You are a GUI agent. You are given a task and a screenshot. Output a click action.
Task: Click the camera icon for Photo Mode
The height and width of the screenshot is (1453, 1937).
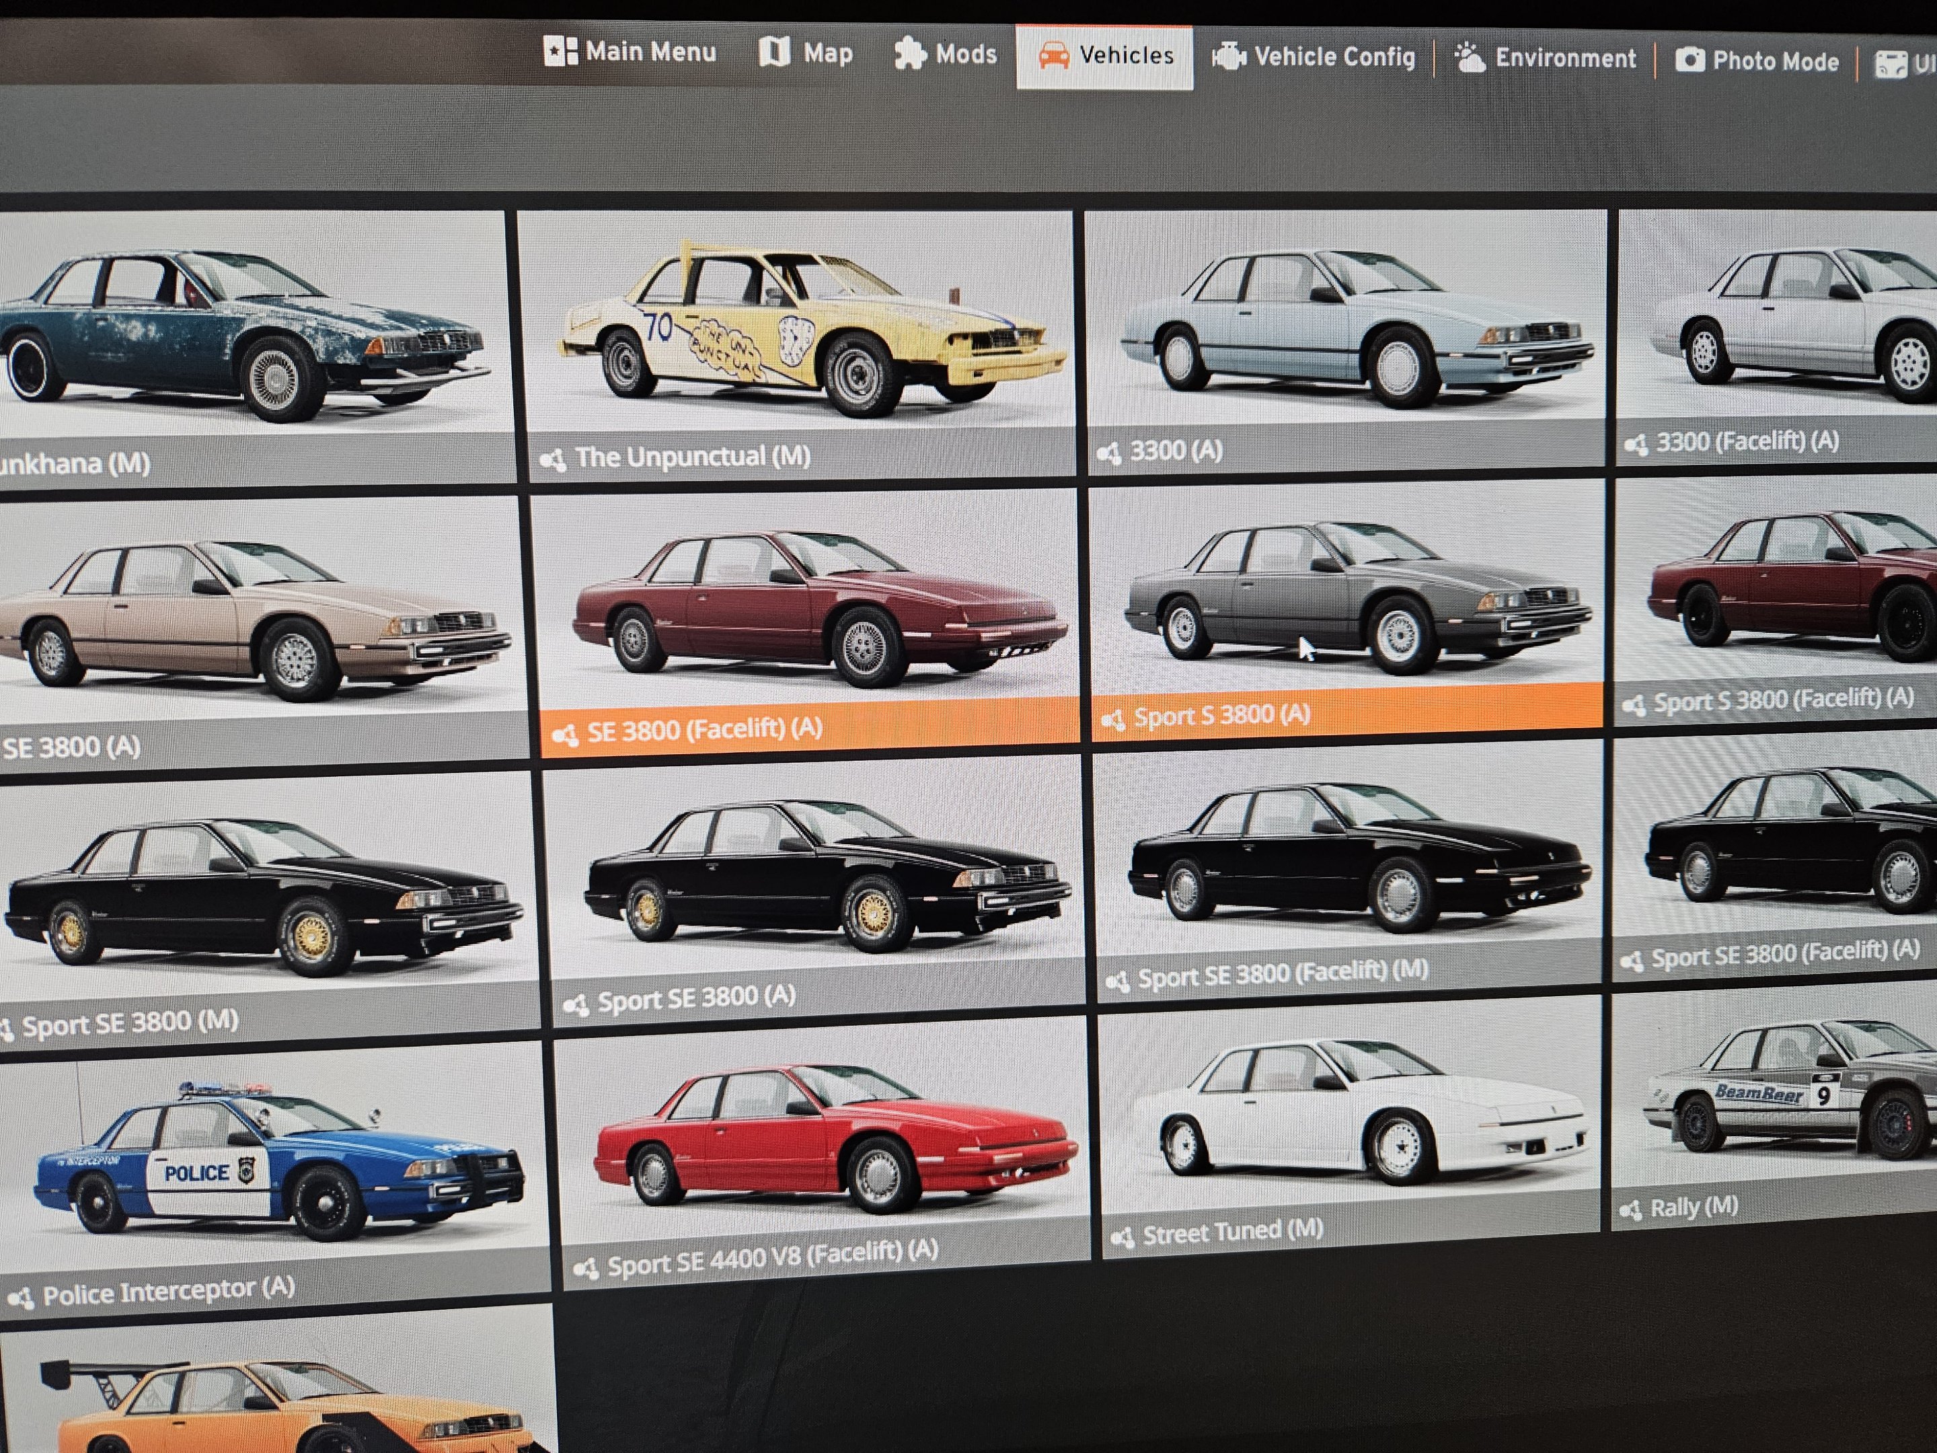pos(1689,60)
